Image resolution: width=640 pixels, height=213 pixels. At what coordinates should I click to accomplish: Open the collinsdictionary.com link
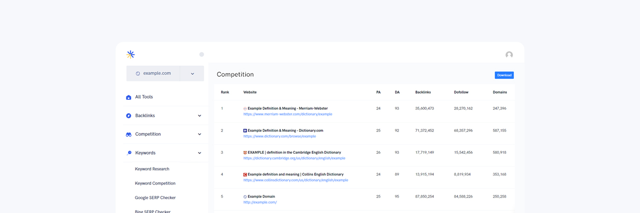coord(296,180)
